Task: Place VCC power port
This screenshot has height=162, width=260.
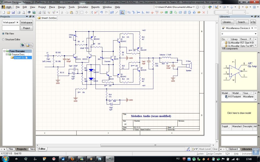Action: coord(157,12)
